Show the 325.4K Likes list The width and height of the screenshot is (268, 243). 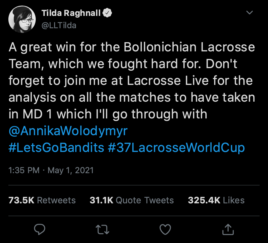click(216, 200)
